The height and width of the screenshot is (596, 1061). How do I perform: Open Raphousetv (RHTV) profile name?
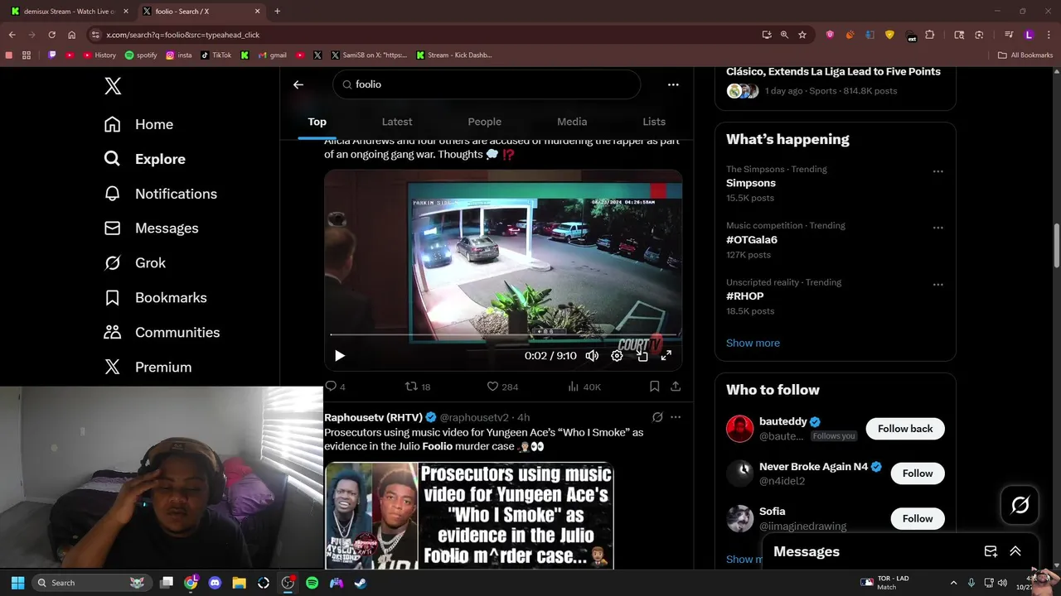[373, 418]
